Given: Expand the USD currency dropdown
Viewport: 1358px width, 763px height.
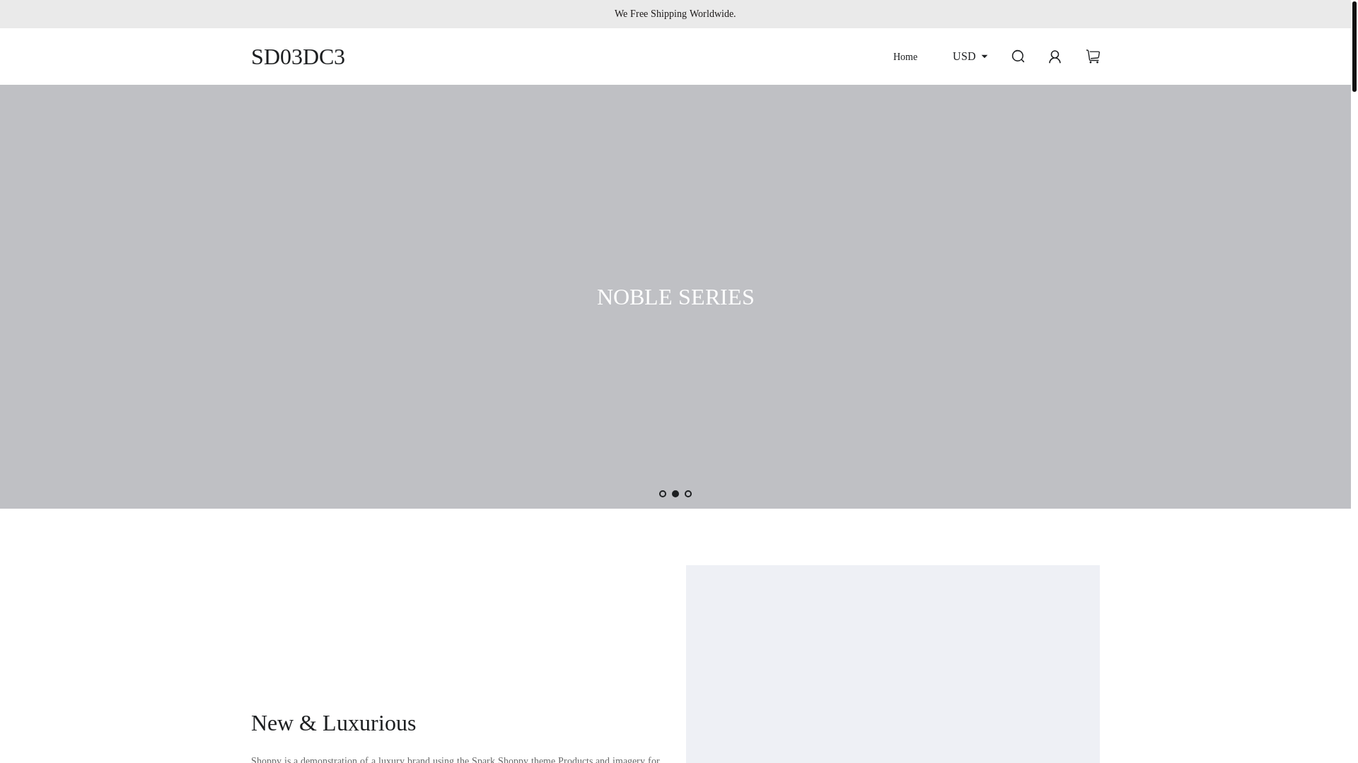Looking at the screenshot, I should (970, 57).
